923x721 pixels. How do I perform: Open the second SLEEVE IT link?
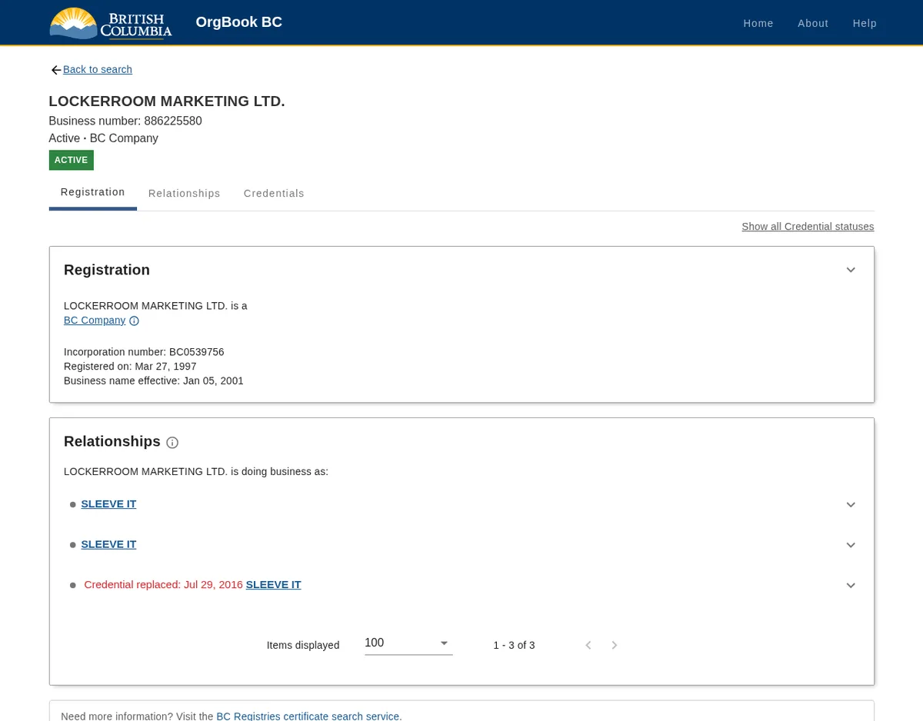pos(108,544)
